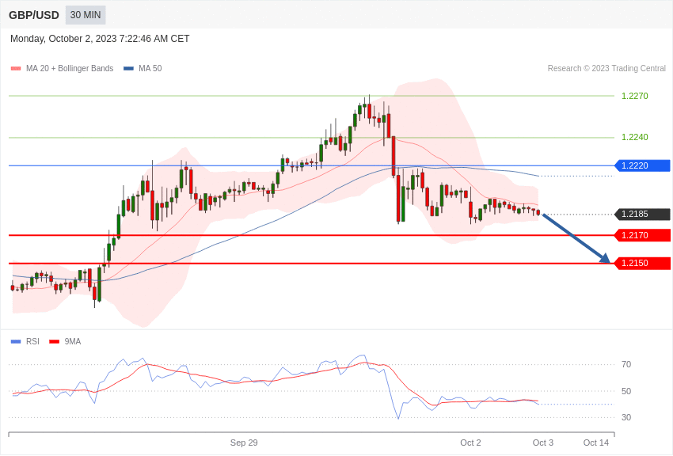Click the MA 20 + Bollinger Bands legend label
Image resolution: width=673 pixels, height=456 pixels.
[70, 69]
